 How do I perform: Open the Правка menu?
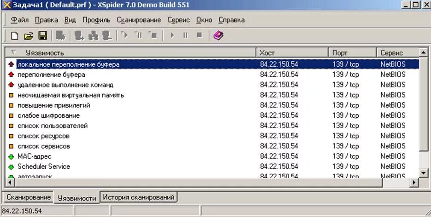(x=47, y=20)
